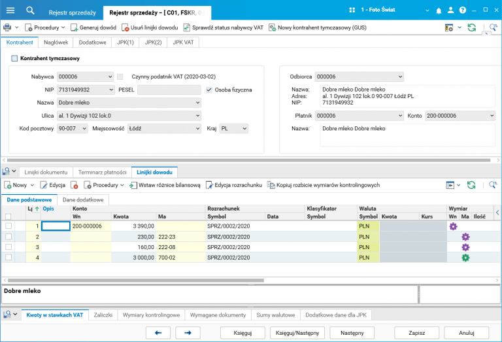Toggle Osoba fizyczna checkbox

coord(209,90)
